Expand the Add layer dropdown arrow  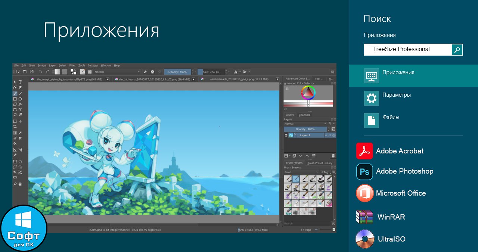pyautogui.click(x=290, y=156)
